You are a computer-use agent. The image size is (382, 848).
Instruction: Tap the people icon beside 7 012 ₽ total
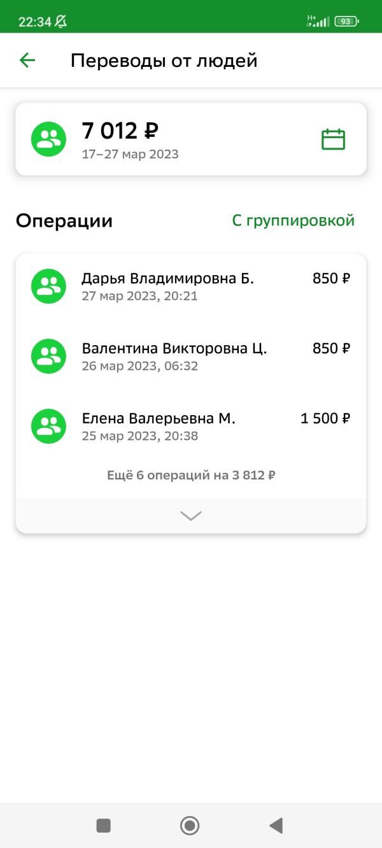tap(48, 139)
